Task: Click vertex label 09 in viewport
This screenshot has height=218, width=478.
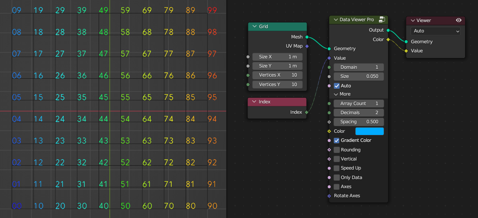Action: 16,10
